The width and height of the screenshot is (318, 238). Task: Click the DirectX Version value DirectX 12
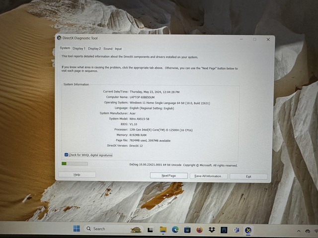point(136,146)
